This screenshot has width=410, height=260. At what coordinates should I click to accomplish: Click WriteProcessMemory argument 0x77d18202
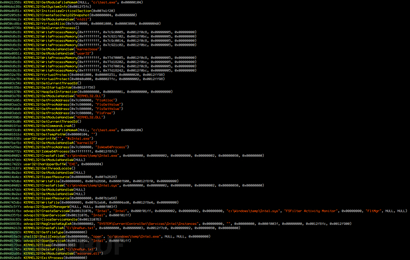pos(113,62)
